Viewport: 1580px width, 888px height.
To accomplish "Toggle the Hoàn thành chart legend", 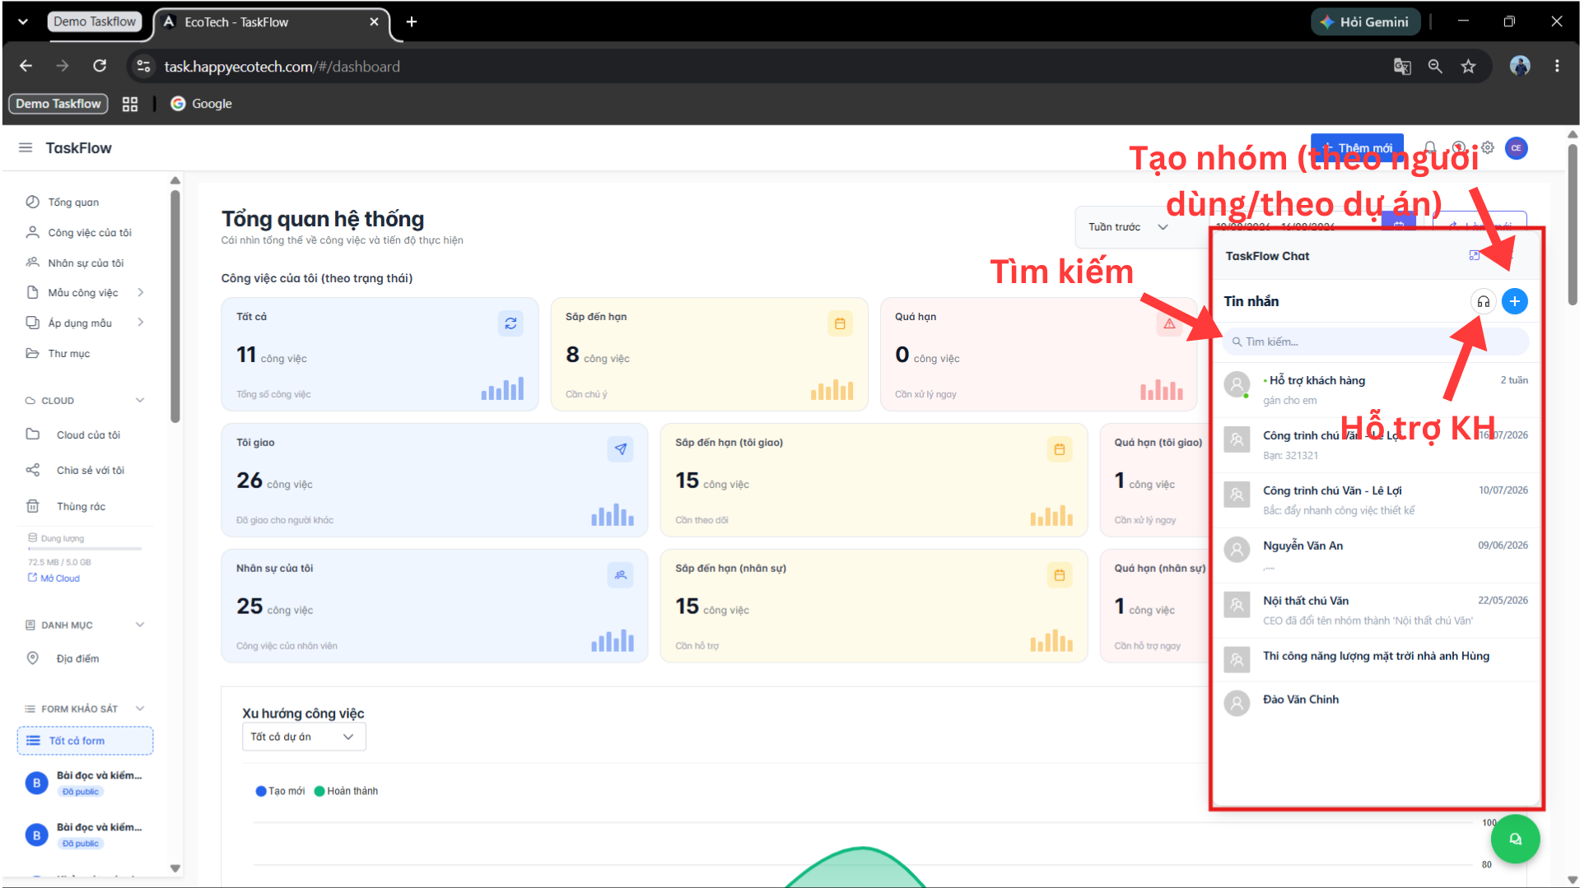I will tap(346, 791).
